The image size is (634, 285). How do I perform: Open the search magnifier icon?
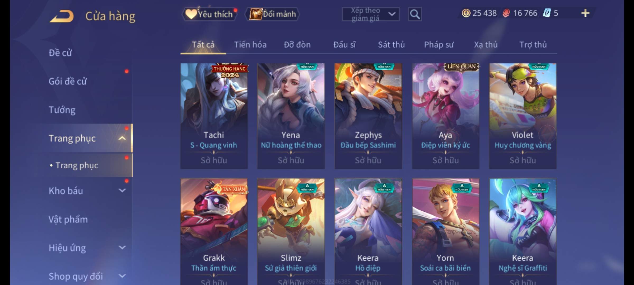415,14
